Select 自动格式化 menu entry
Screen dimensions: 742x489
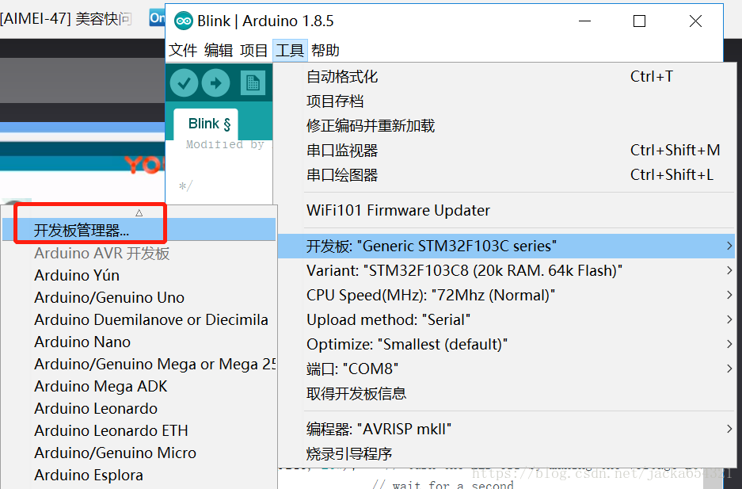point(506,77)
